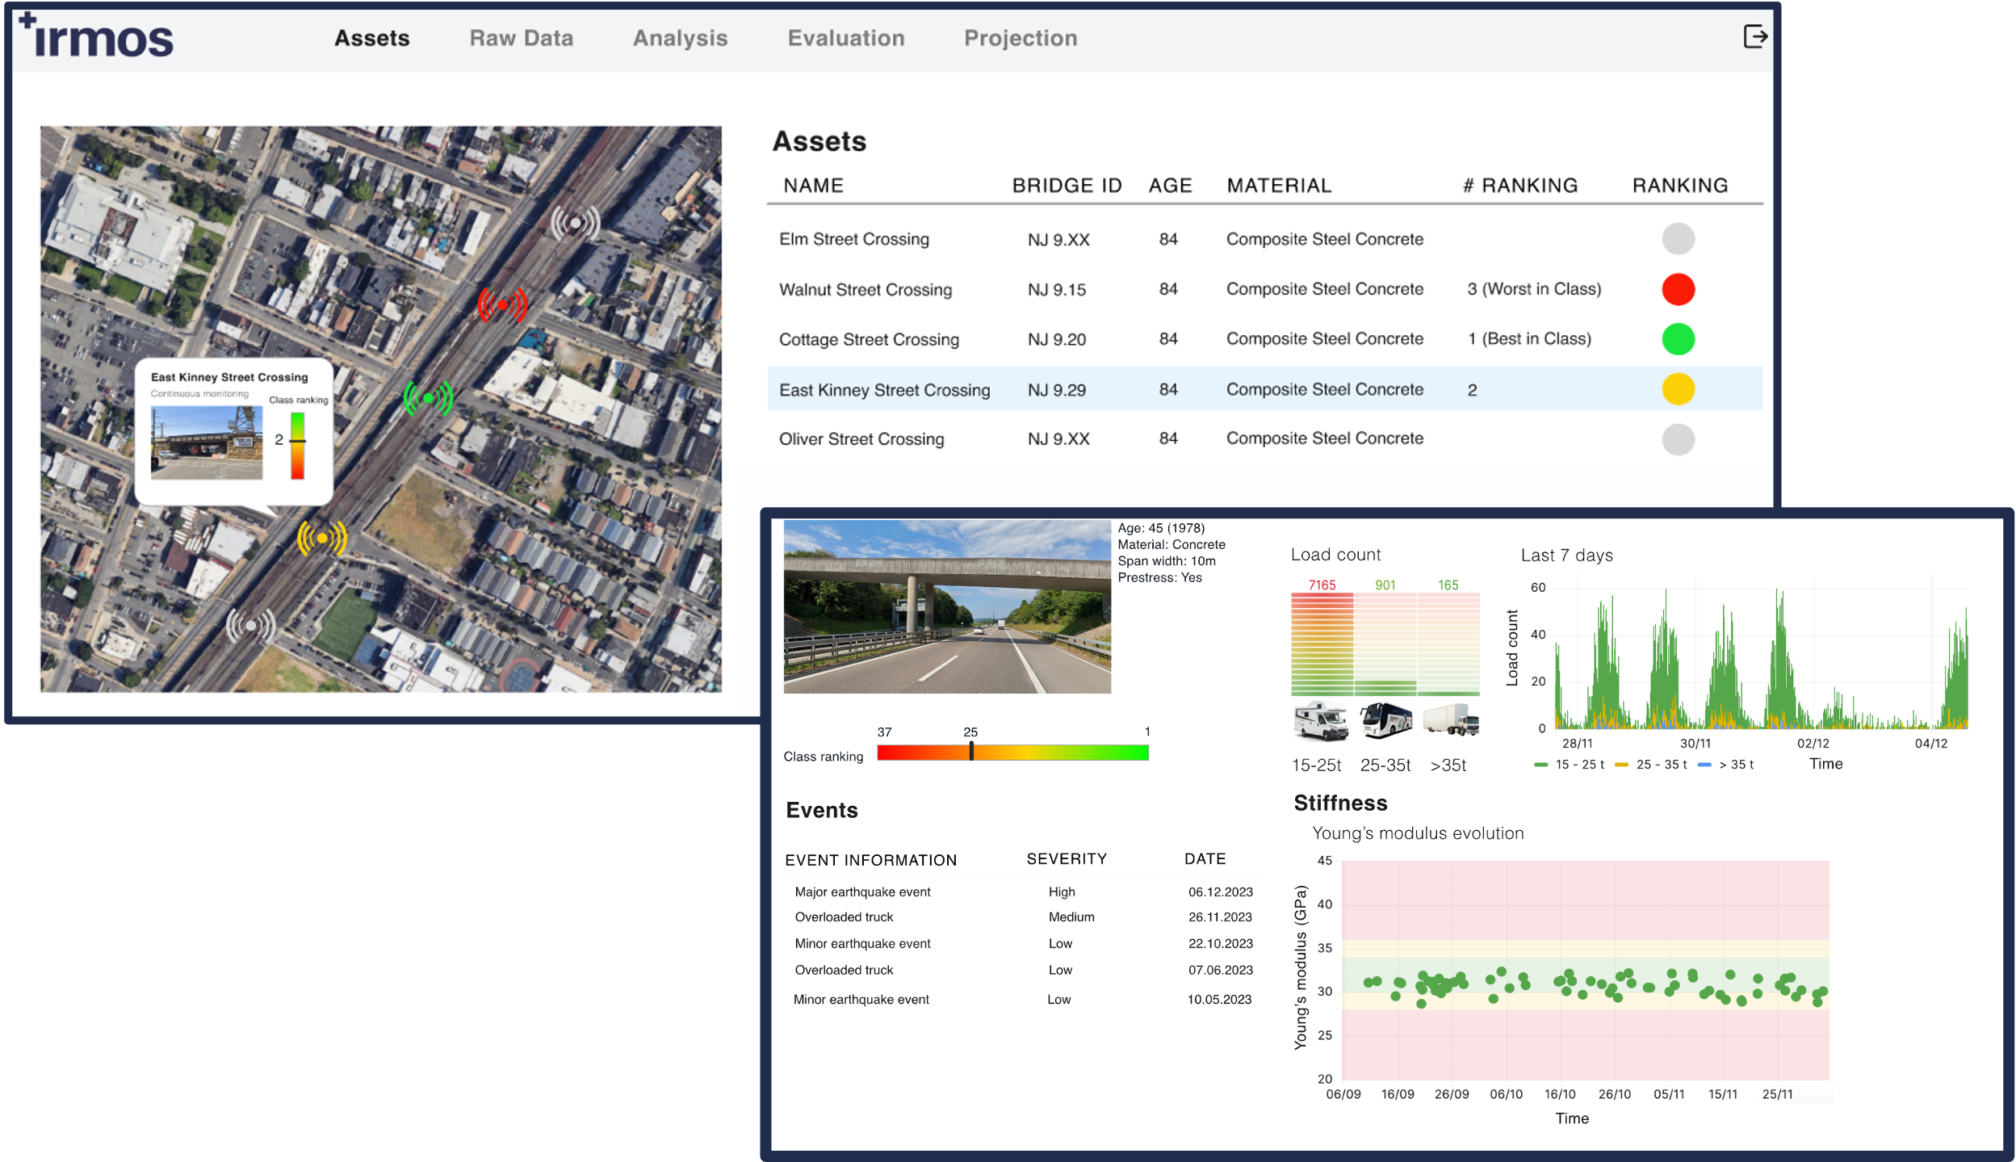Click the green sensor marker on map
This screenshot has height=1162, width=2016.
(x=428, y=397)
